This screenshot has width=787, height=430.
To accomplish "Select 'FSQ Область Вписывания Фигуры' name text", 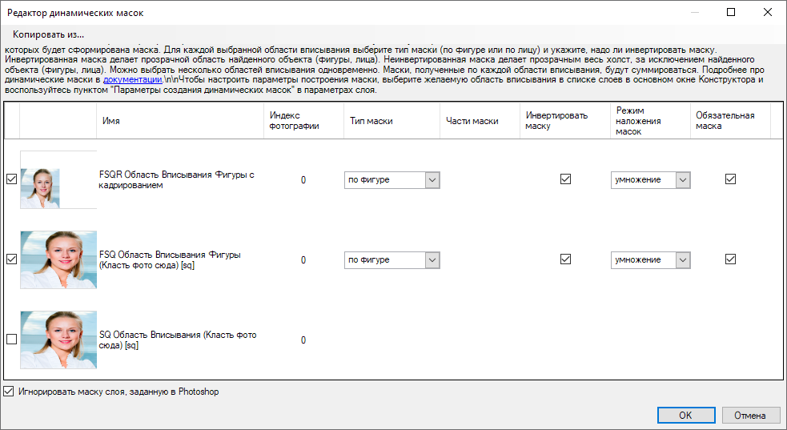I will click(171, 260).
